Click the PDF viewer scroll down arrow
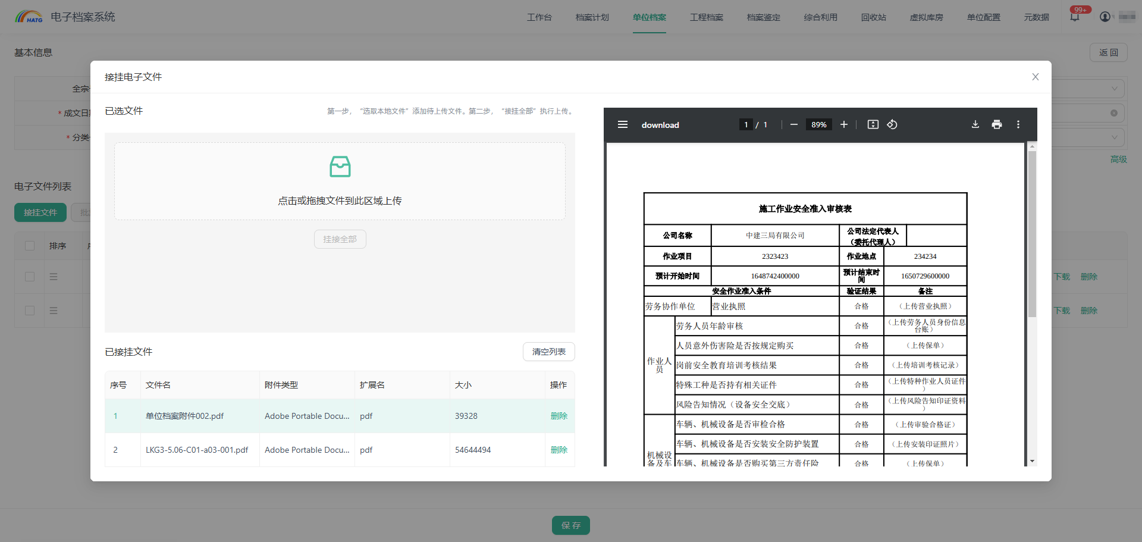The width and height of the screenshot is (1142, 542). coord(1032,461)
